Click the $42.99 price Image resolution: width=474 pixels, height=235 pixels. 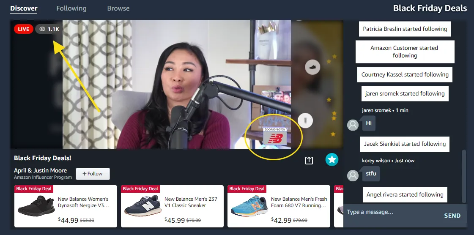pos(281,220)
